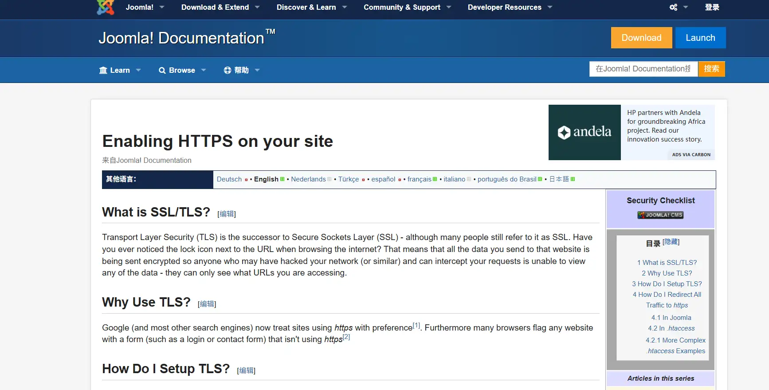Open the Discover & Learn menu

[x=306, y=7]
